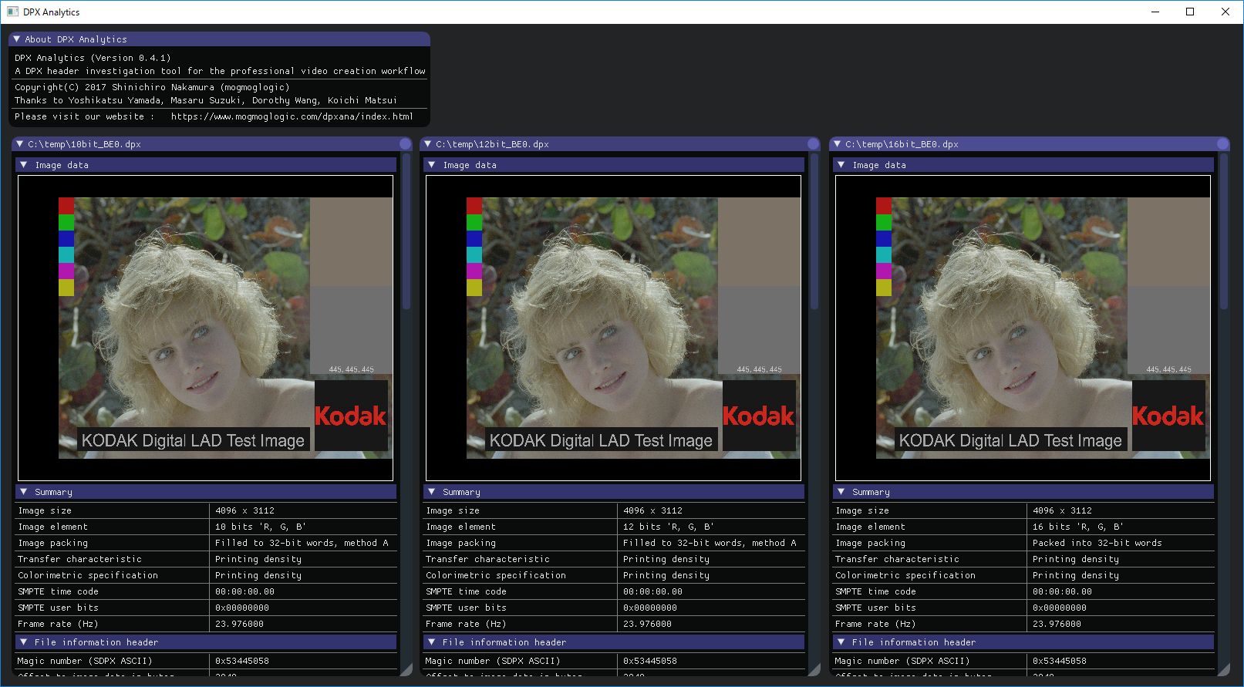
Task: Toggle File information header in 10bit_BE0.dpx panel
Action: pyautogui.click(x=24, y=642)
